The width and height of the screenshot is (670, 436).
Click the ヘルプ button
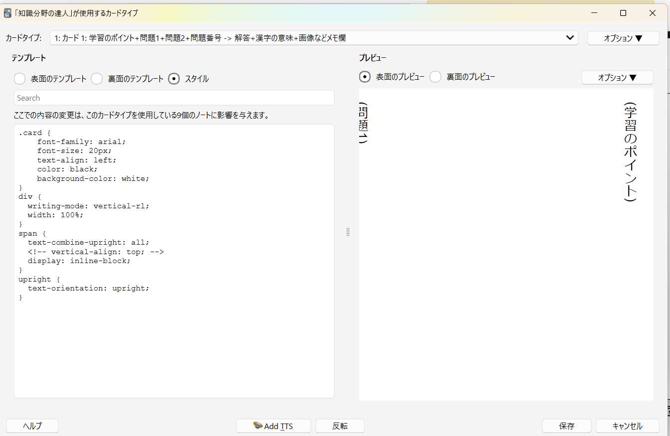point(32,426)
